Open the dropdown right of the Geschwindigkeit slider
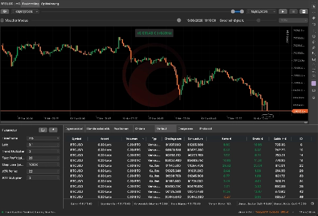 [x=293, y=20]
